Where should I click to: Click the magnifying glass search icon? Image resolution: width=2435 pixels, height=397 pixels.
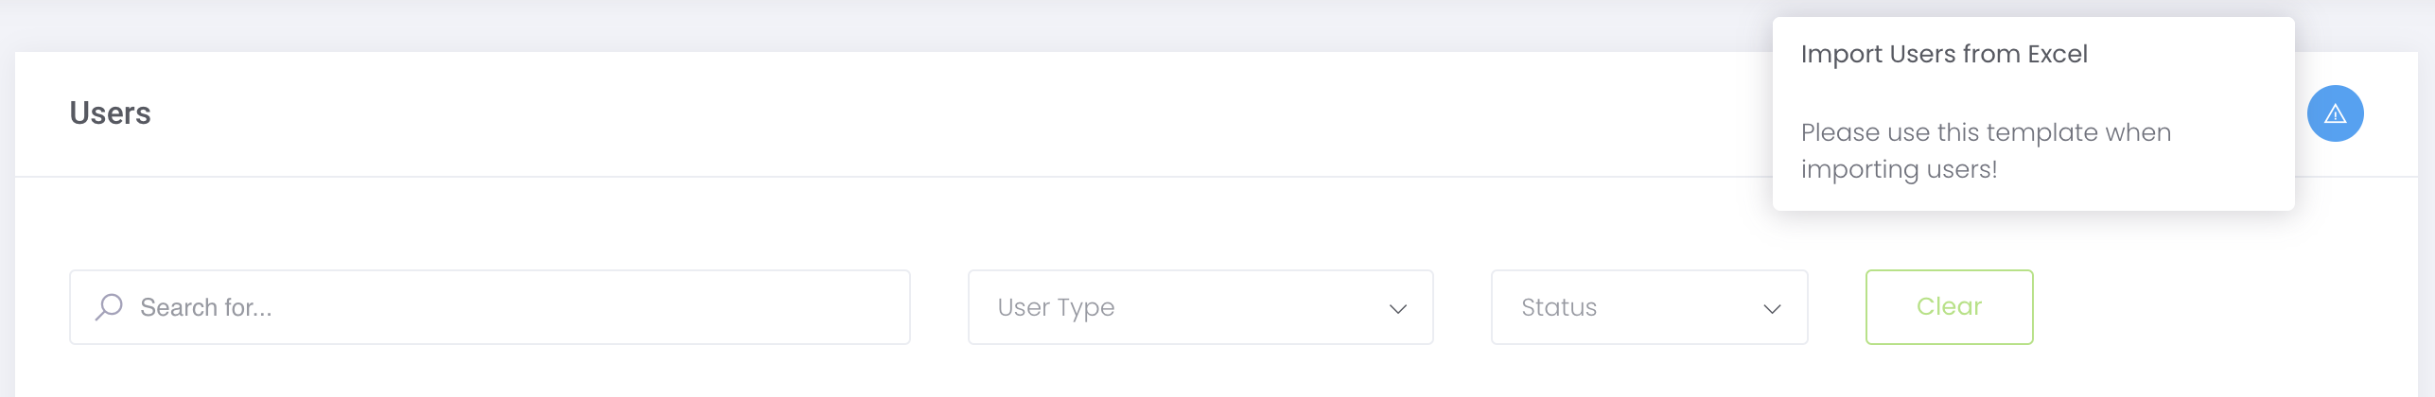coord(110,306)
